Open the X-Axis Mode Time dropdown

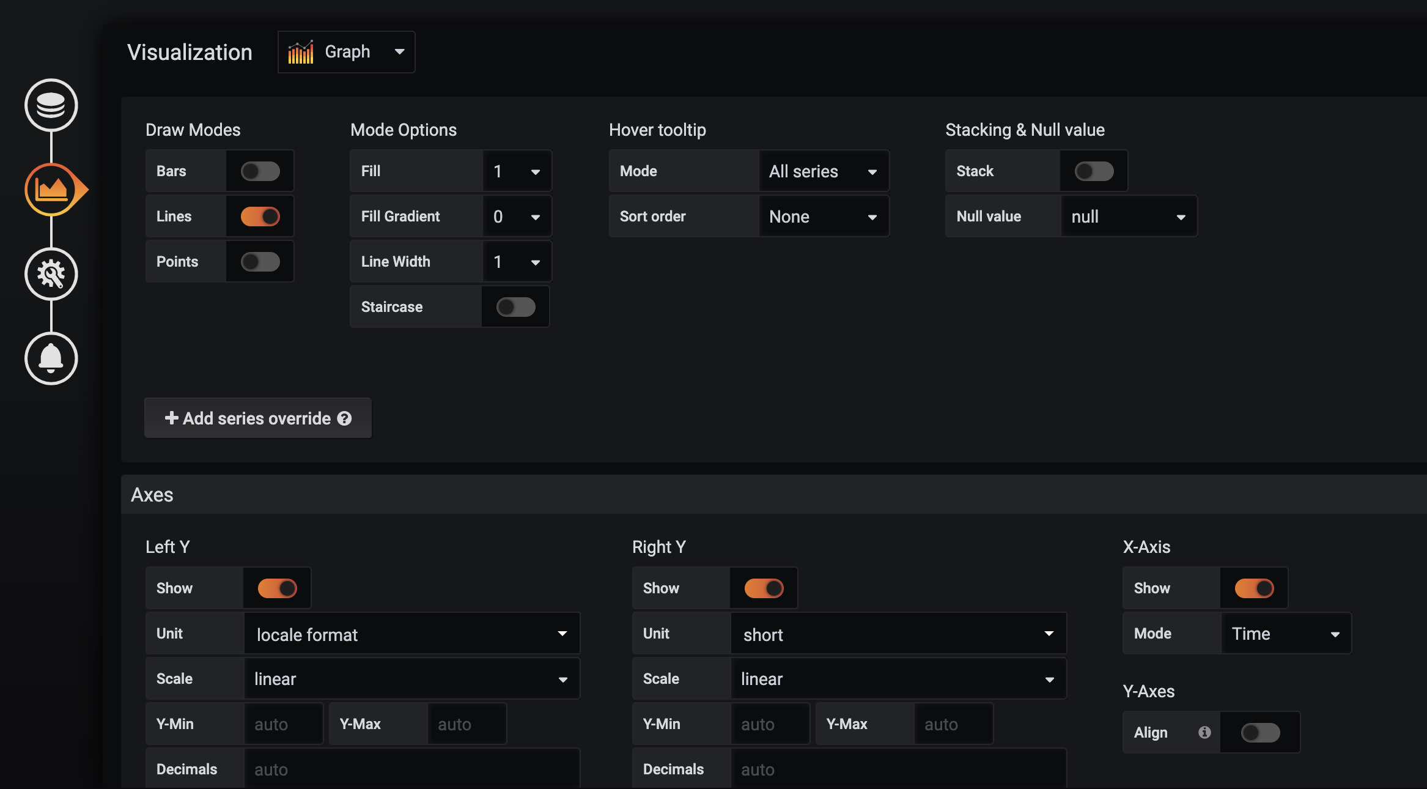[1285, 634]
